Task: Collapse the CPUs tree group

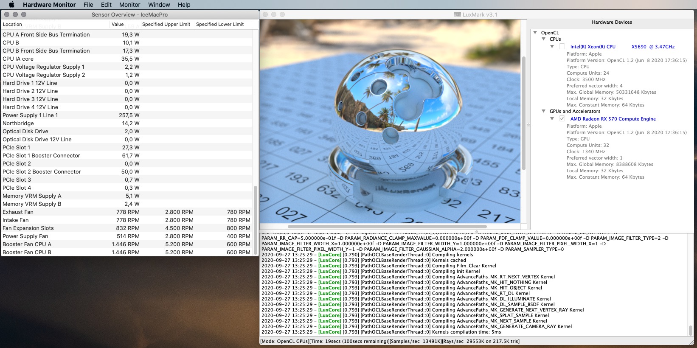Action: tap(544, 39)
